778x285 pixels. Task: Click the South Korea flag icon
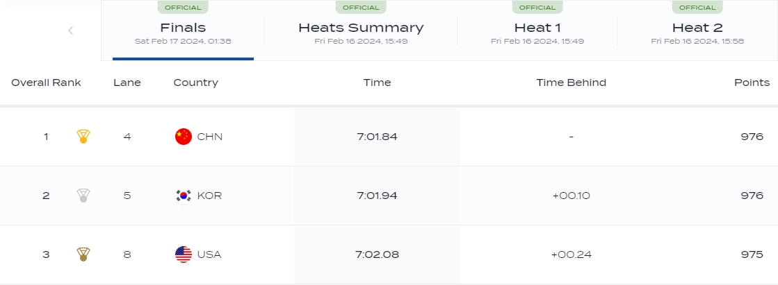click(184, 196)
